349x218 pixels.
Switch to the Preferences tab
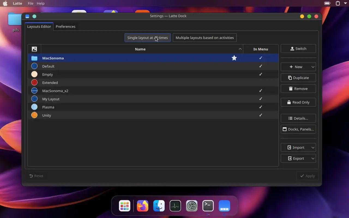(65, 26)
